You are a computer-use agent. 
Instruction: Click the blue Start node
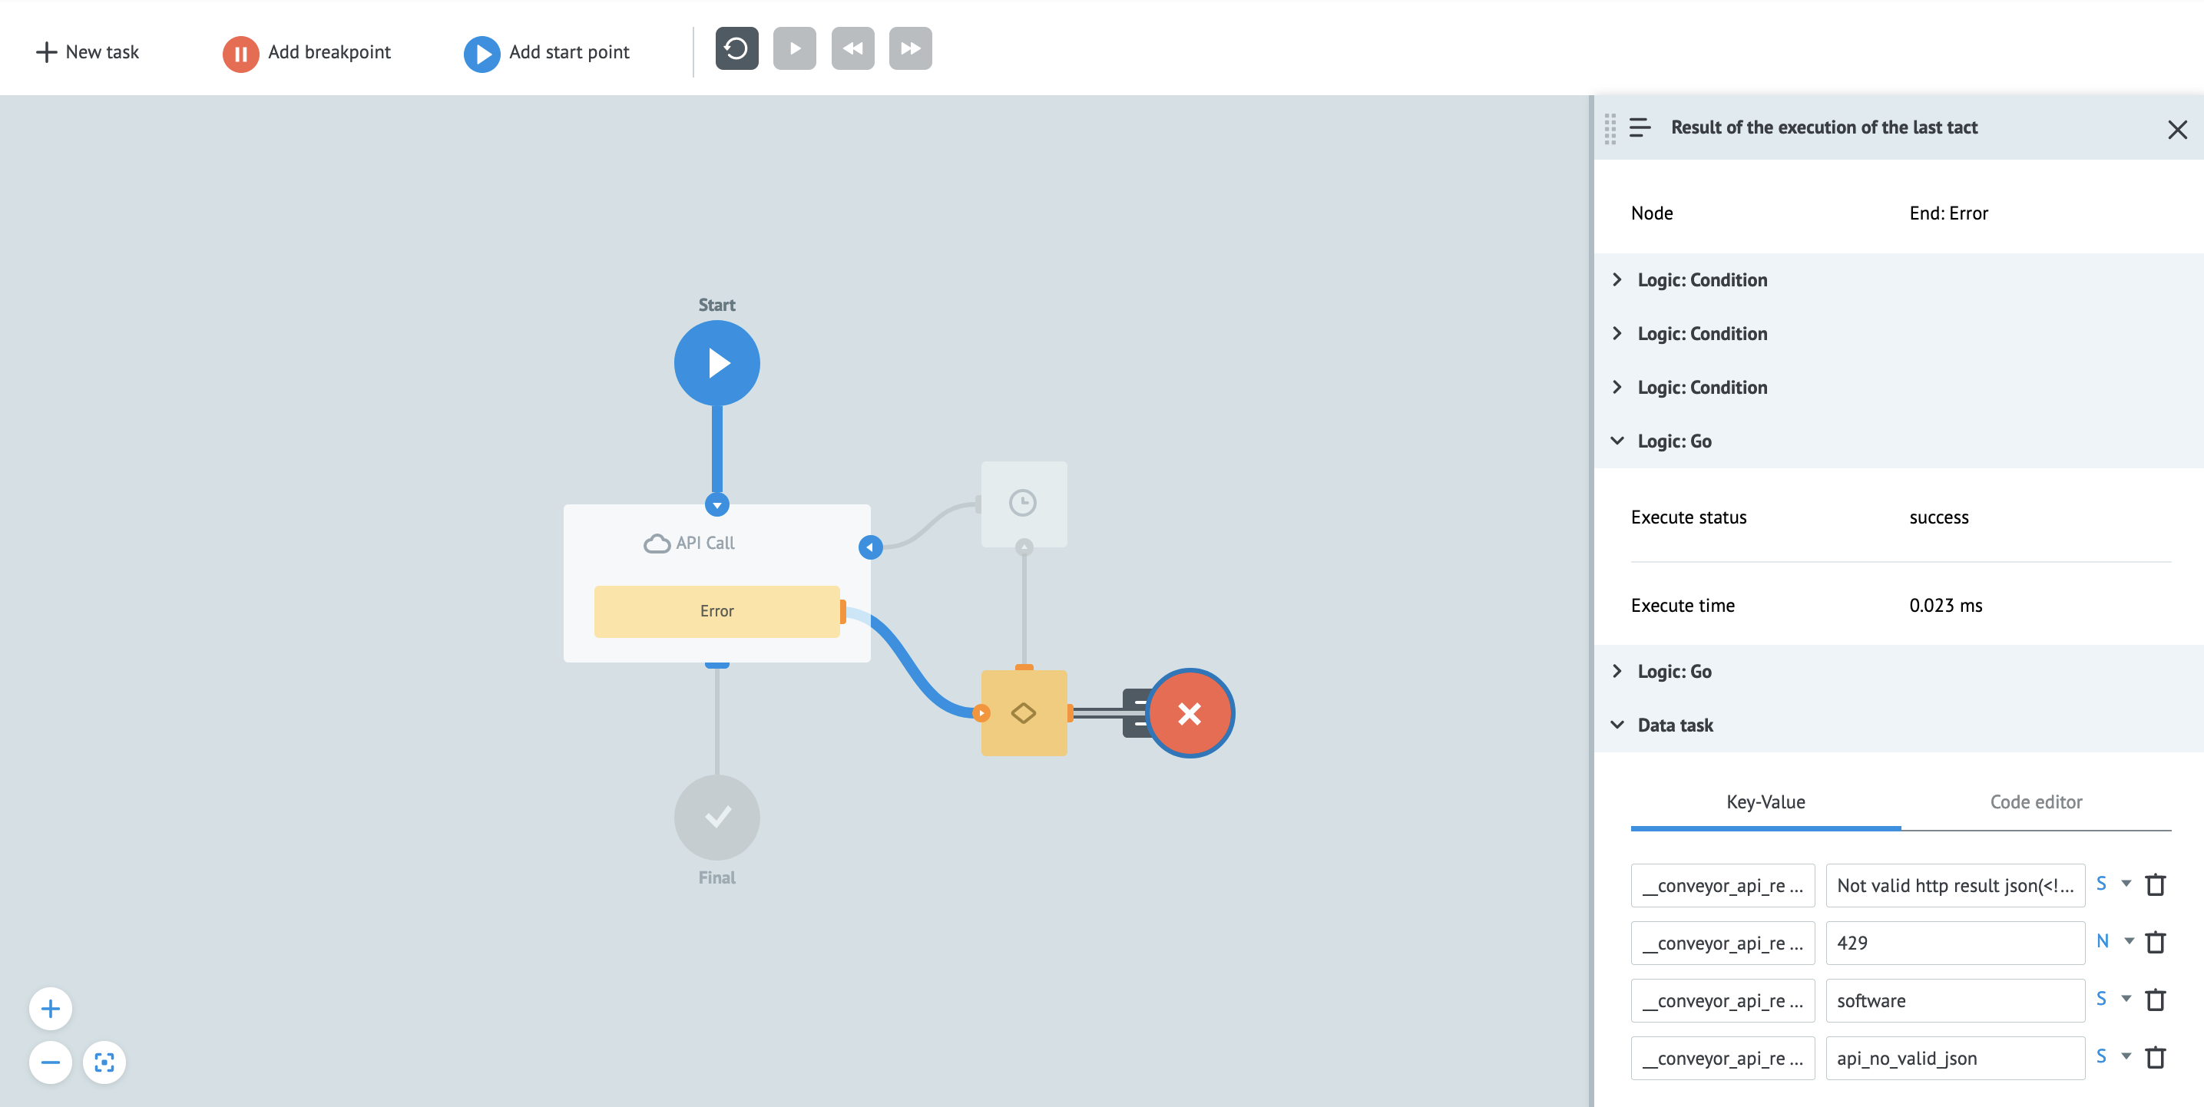point(717,364)
